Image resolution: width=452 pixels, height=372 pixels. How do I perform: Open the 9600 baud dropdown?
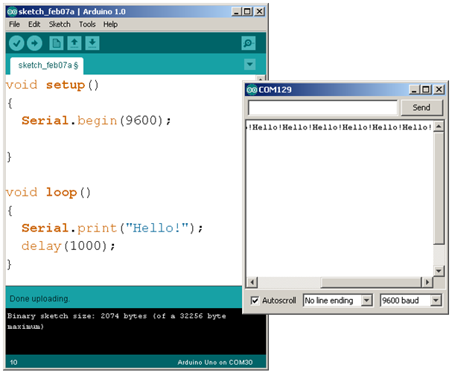click(411, 301)
